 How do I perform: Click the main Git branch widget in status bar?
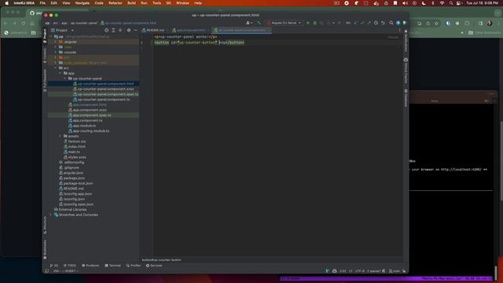(395, 271)
